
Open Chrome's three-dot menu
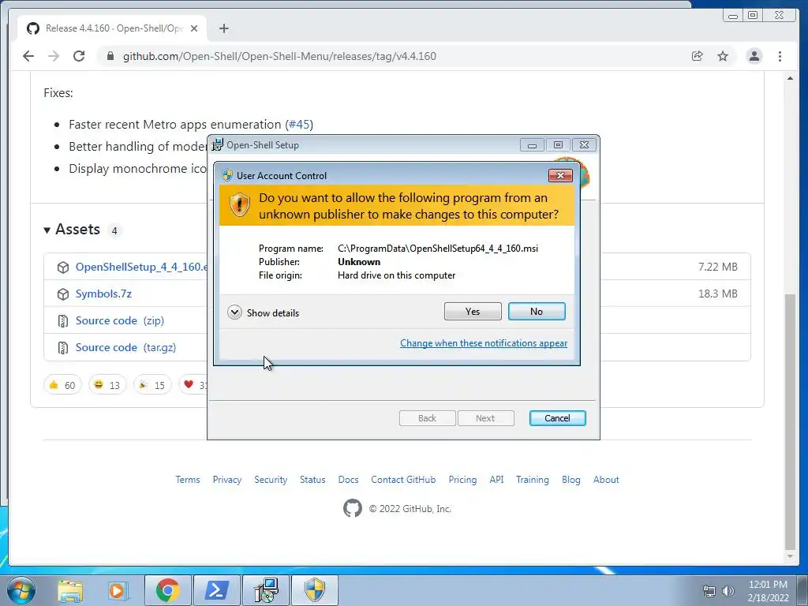(780, 56)
